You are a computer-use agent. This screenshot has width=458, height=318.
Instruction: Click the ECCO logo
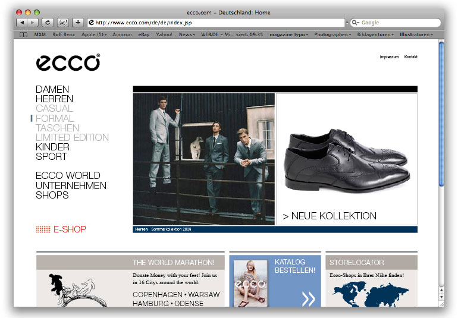click(67, 62)
